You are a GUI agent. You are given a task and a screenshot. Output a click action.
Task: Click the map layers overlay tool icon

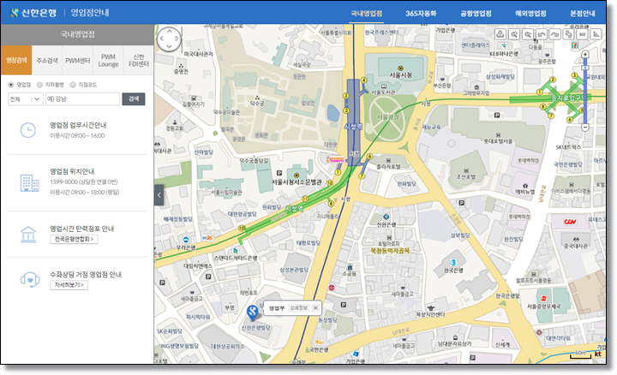tap(569, 34)
